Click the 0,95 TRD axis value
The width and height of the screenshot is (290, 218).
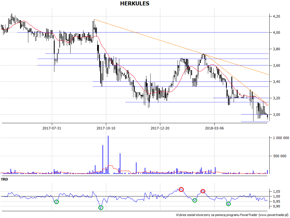coord(276,201)
